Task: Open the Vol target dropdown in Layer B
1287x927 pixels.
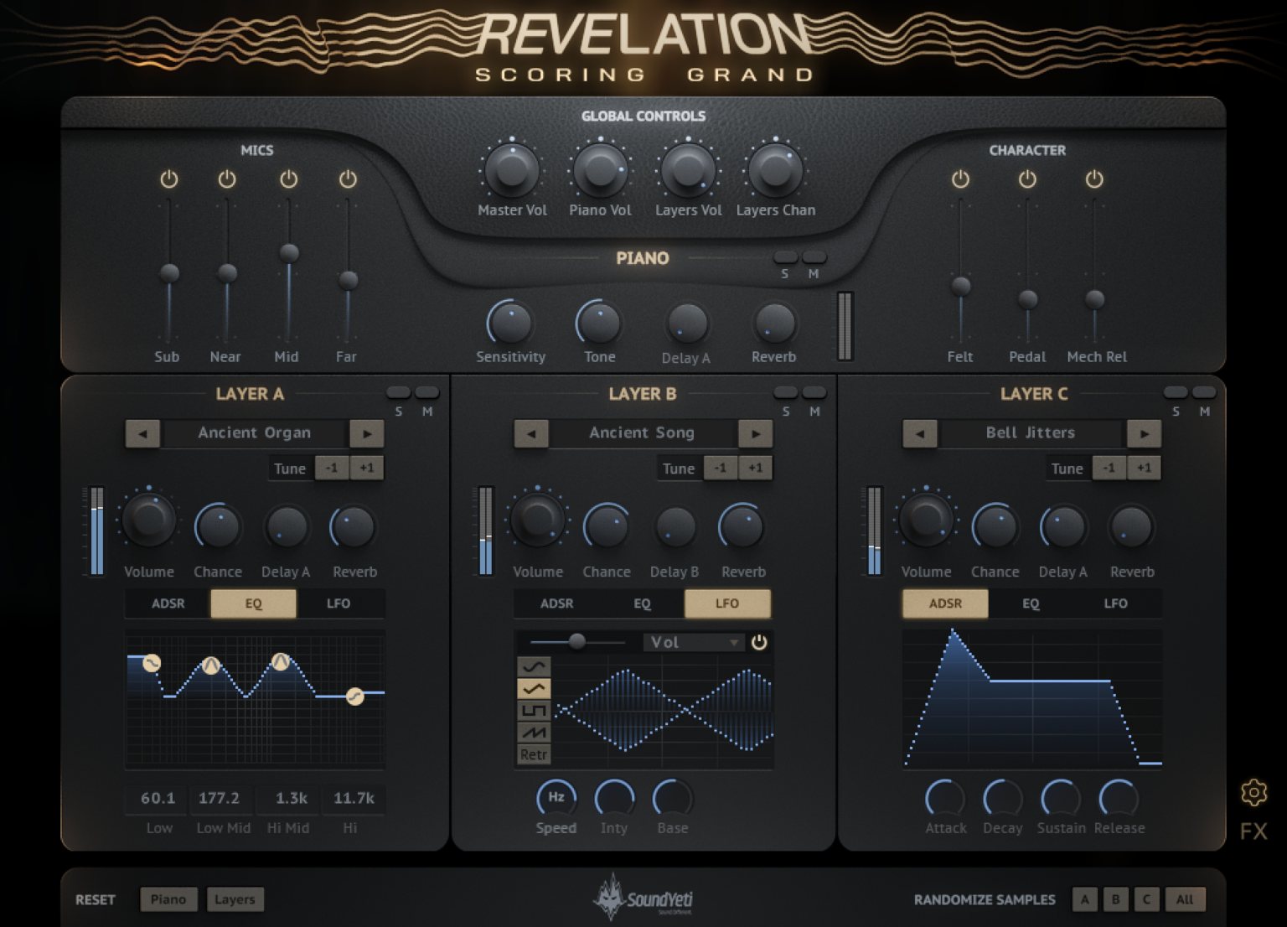Action: click(693, 642)
